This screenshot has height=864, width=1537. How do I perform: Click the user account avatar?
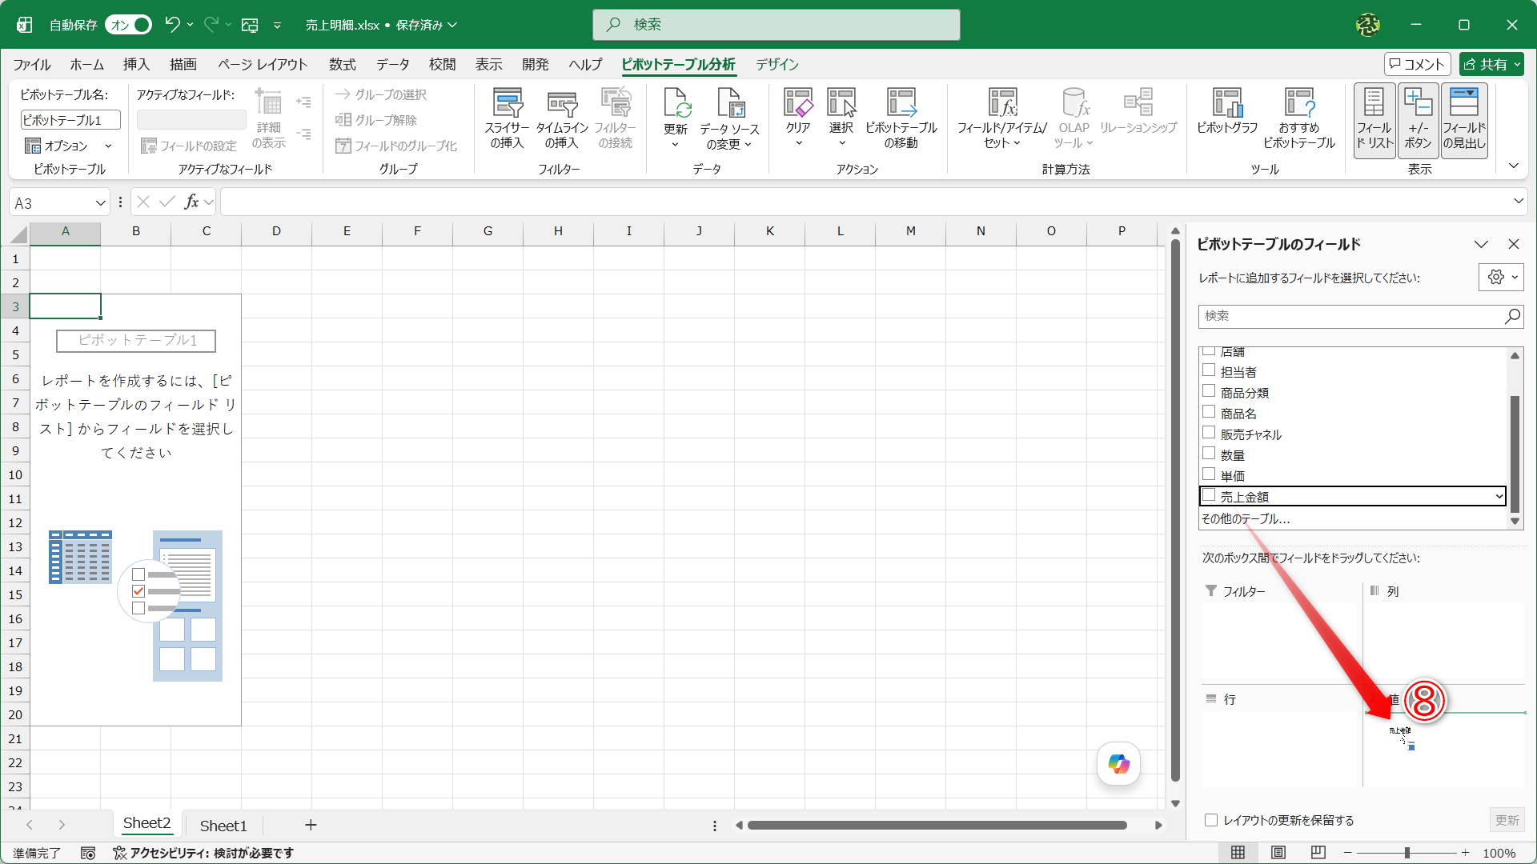point(1368,25)
